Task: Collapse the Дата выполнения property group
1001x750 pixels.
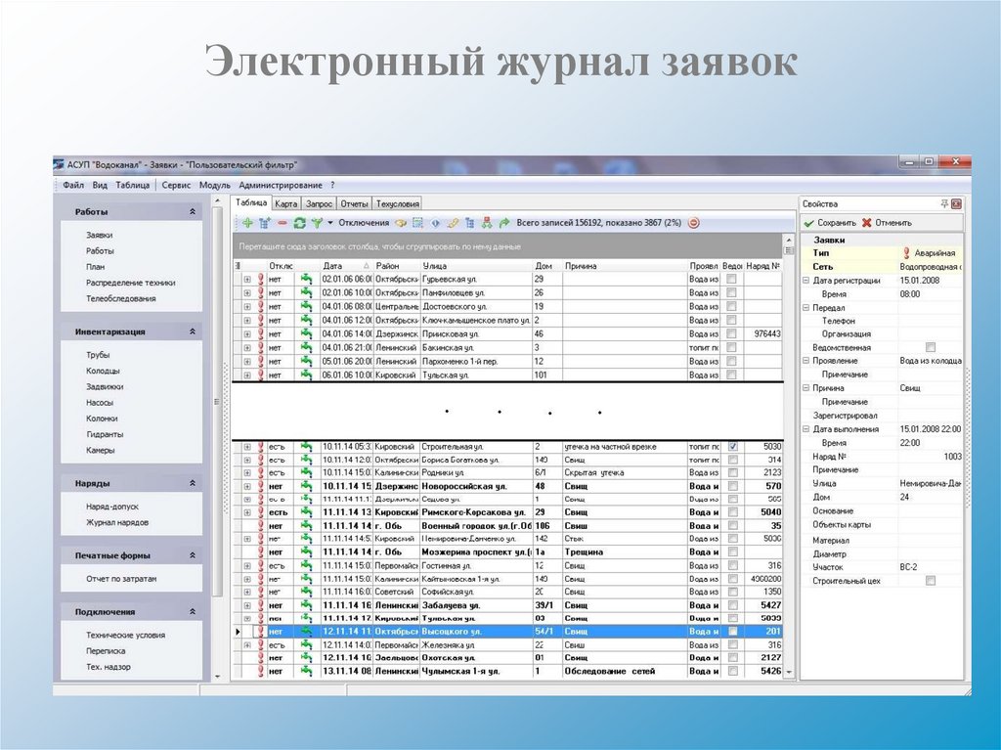Action: click(x=805, y=429)
